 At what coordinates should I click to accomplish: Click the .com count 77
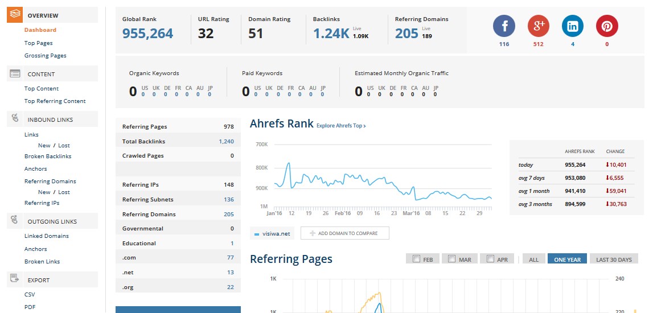point(231,257)
